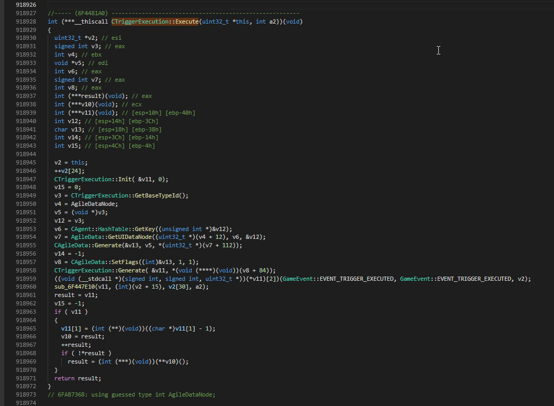Screen dimensions: 554x406
Task: Click the 'CTriggerExecution::Generate( &v11' call
Action: click(x=164, y=271)
